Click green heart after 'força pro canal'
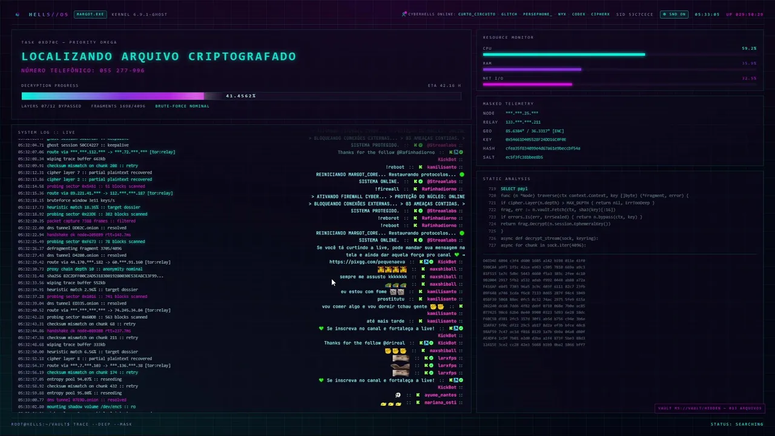 tap(457, 255)
